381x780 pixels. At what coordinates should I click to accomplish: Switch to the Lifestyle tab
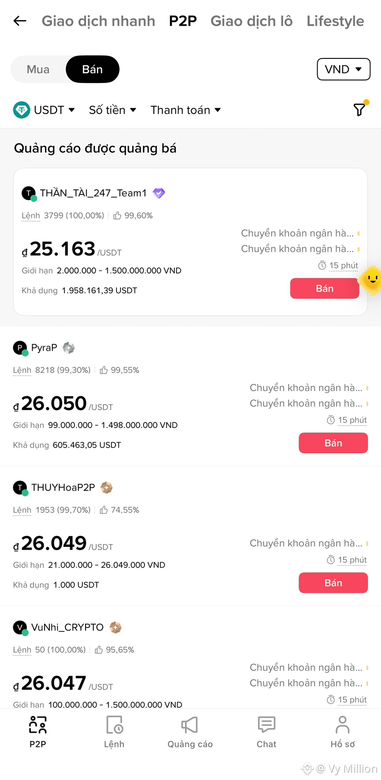pyautogui.click(x=335, y=21)
